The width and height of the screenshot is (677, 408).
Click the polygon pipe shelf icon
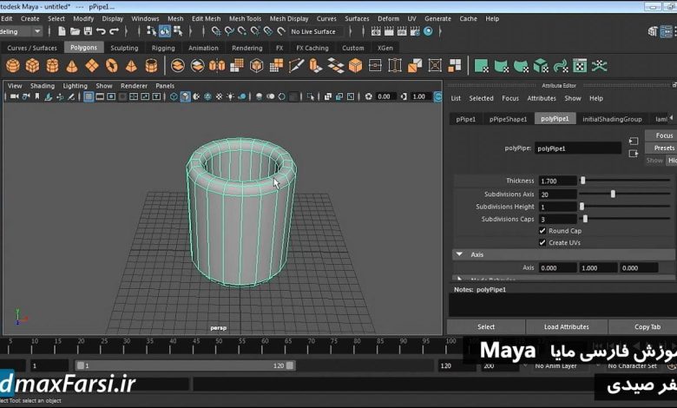pyautogui.click(x=151, y=65)
